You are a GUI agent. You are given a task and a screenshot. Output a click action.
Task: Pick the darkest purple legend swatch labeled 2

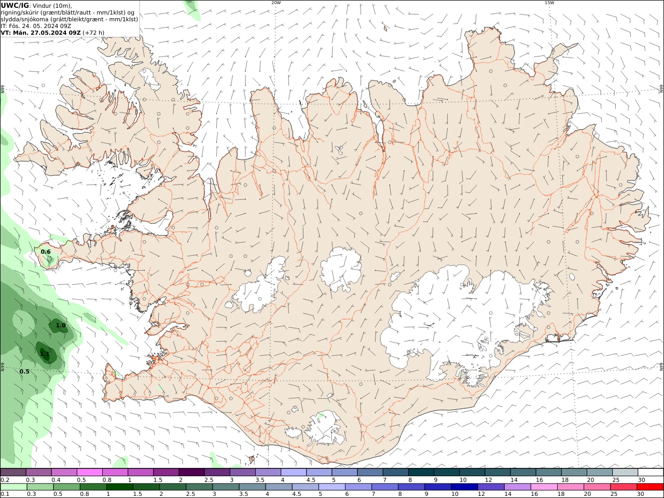[191, 473]
